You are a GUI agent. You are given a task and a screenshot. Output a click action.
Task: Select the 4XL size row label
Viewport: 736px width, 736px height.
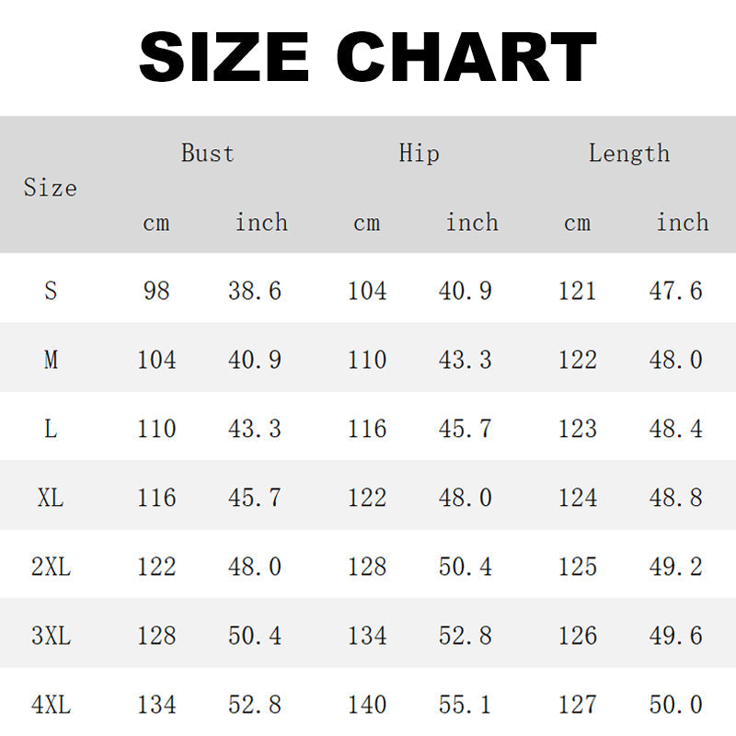[x=51, y=705]
